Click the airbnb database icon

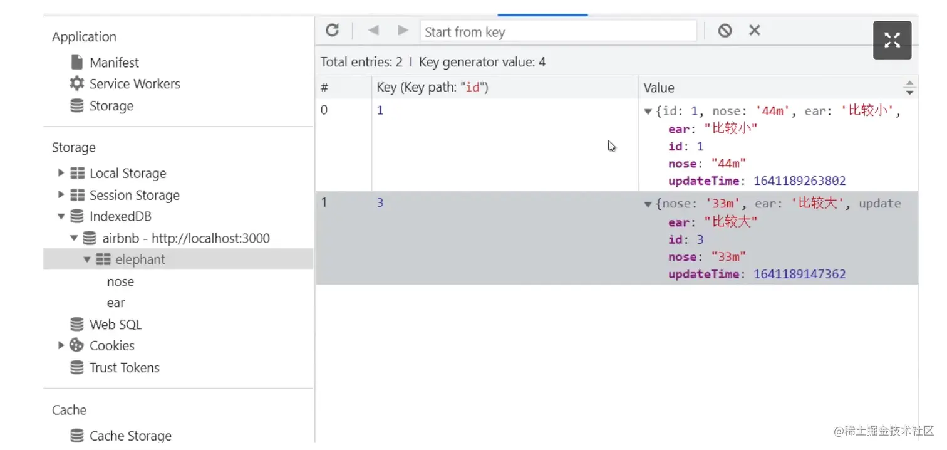(90, 238)
